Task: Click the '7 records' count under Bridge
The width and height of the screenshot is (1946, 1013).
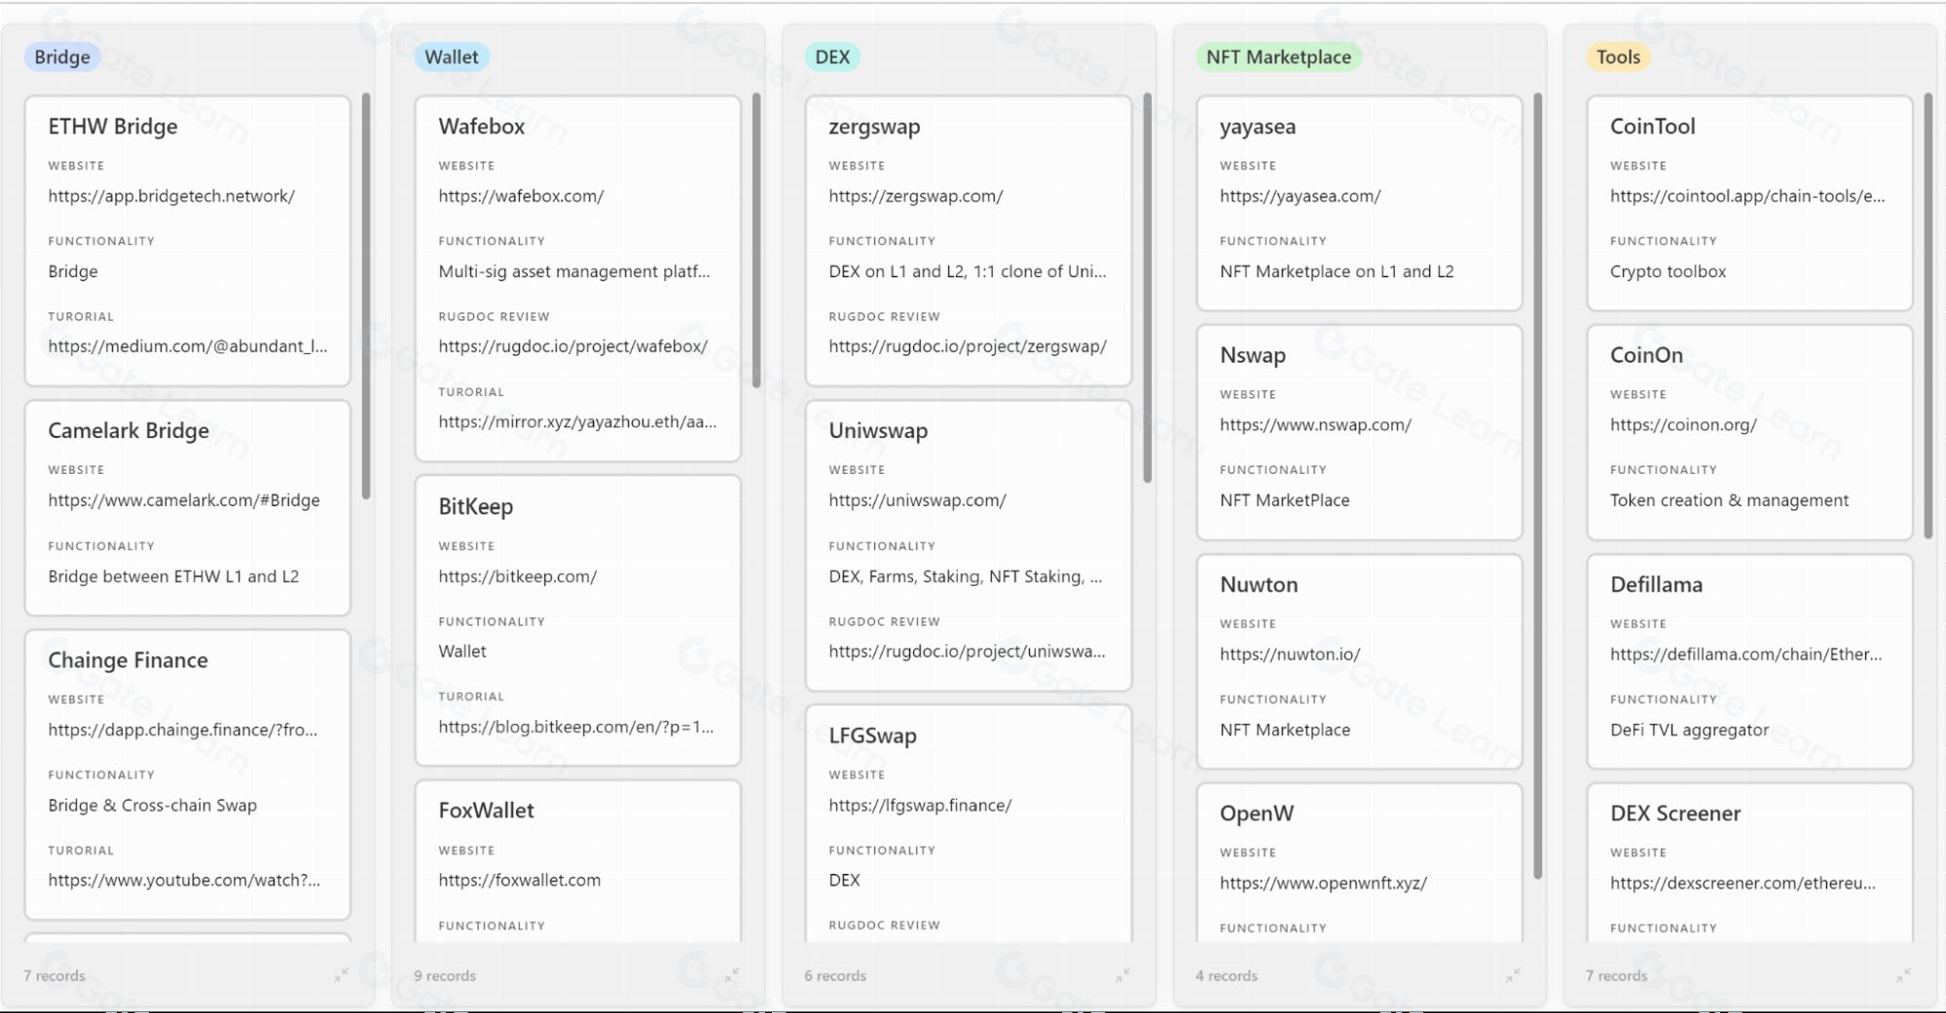Action: point(55,975)
